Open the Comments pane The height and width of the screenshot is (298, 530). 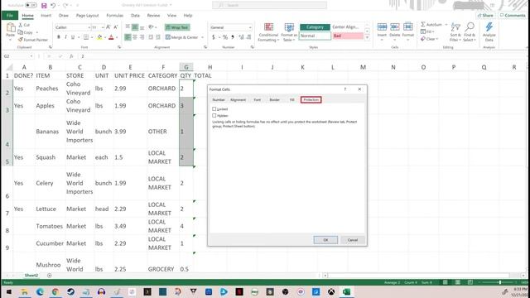click(513, 16)
